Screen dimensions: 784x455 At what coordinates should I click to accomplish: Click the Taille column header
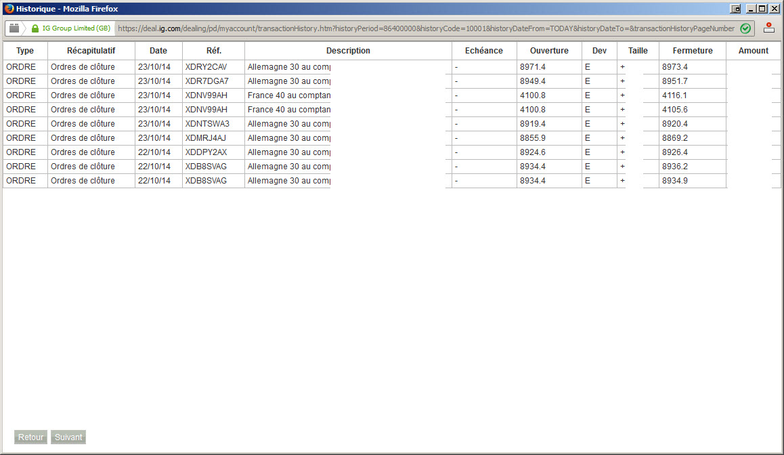pyautogui.click(x=638, y=51)
